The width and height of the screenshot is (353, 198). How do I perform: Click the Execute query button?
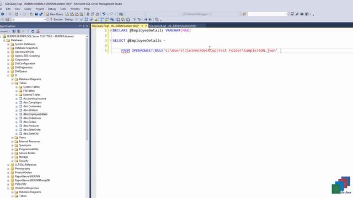[x=56, y=20]
